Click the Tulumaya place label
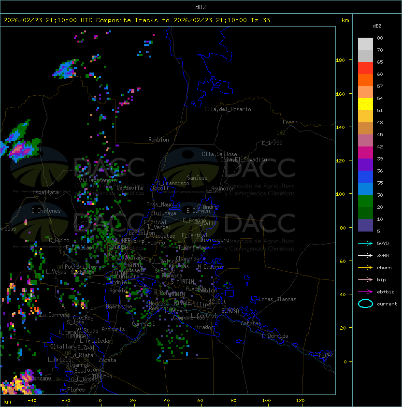 point(165,213)
